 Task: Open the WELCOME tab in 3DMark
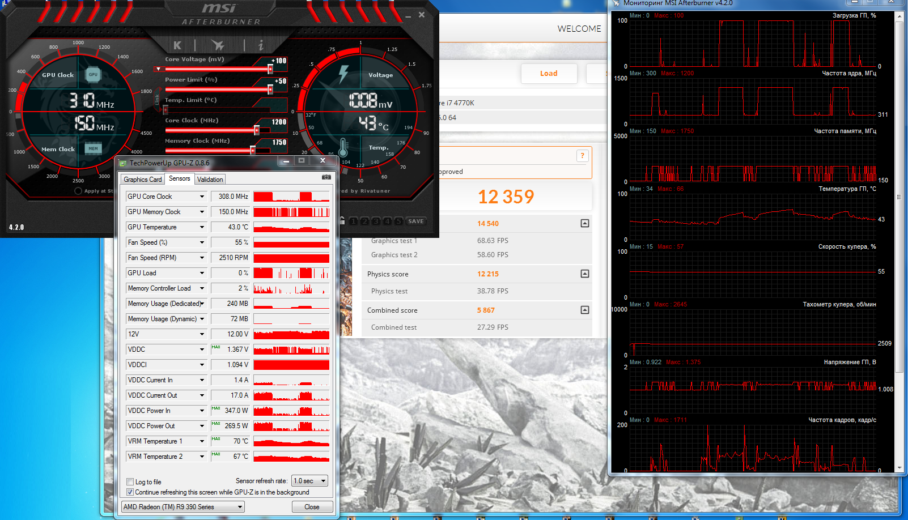coord(579,29)
